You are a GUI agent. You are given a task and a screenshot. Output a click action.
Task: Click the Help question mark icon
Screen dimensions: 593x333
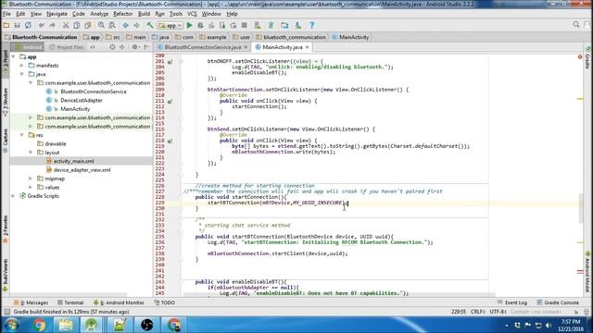pos(311,25)
